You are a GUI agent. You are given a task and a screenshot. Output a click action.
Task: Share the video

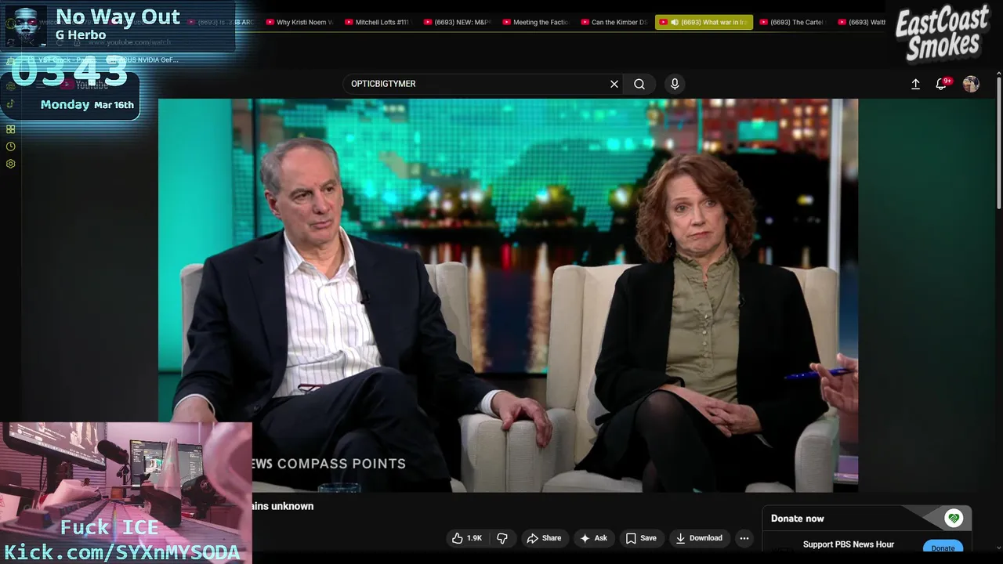click(544, 538)
